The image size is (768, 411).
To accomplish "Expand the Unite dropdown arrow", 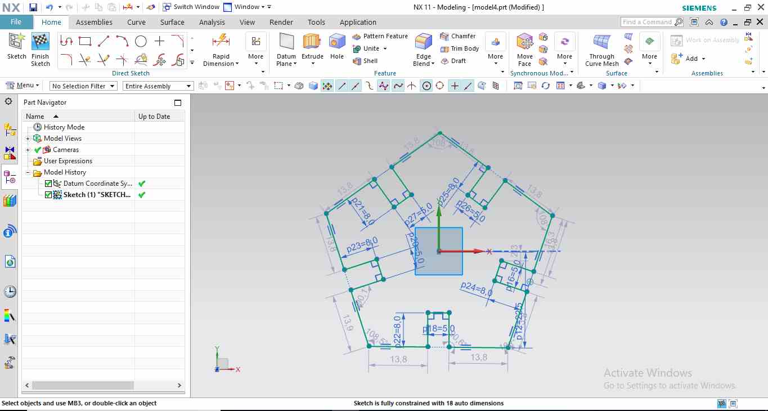I will [384, 48].
